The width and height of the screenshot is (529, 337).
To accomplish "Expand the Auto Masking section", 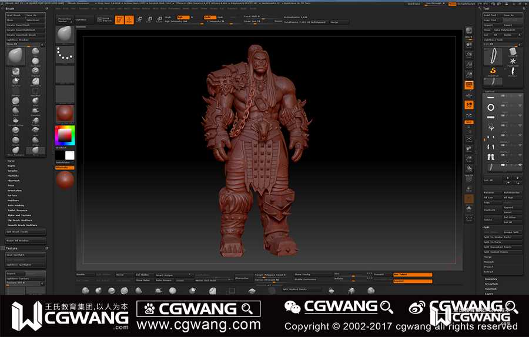I will (x=16, y=206).
